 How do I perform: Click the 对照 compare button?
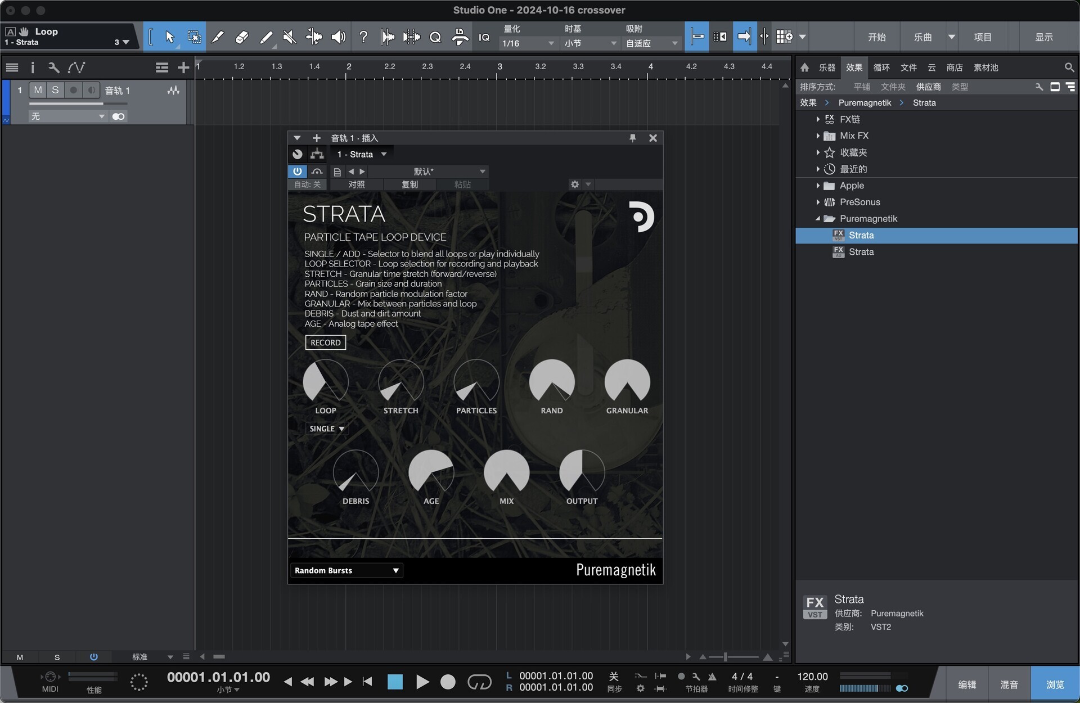click(x=356, y=184)
